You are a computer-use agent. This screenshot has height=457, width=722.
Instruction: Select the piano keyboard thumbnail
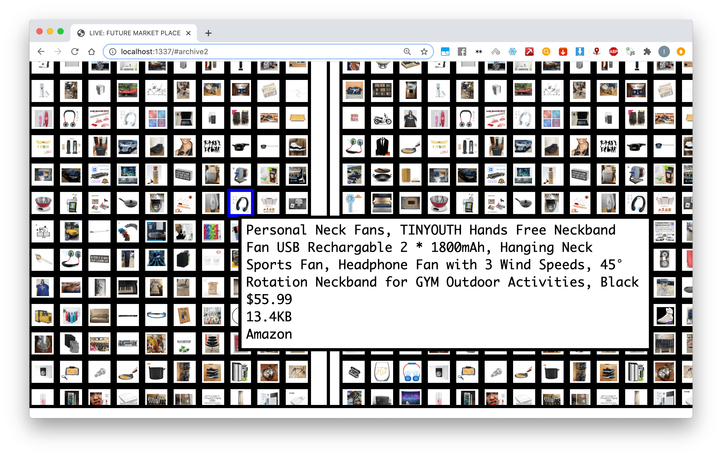click(128, 287)
